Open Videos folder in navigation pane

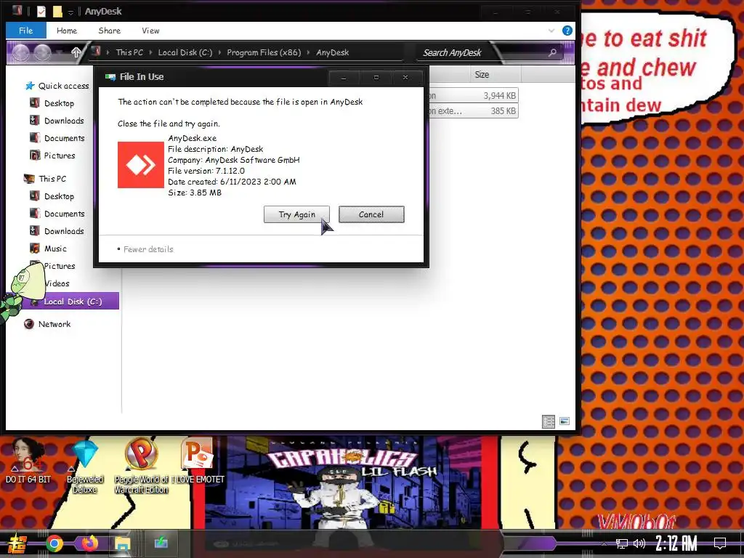click(57, 283)
